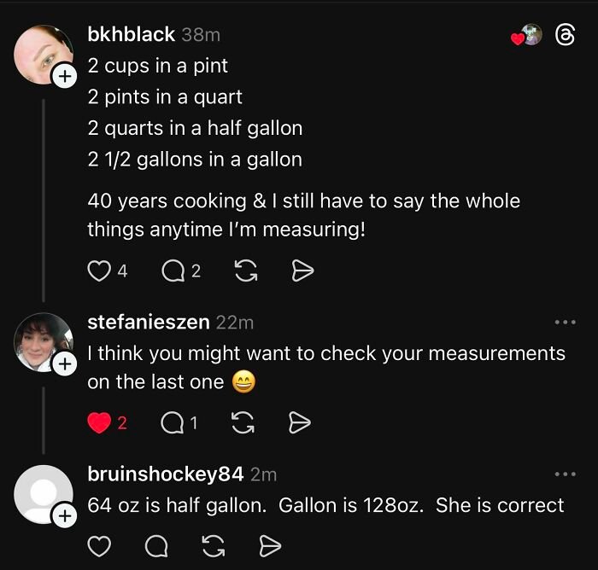
Task: Send stefanieszen's reply to someone
Action: [x=300, y=422]
